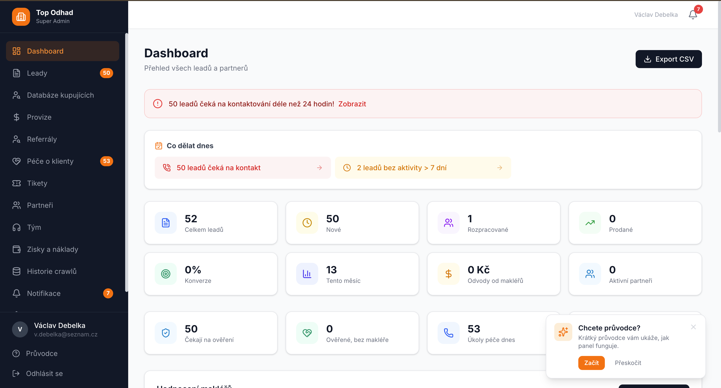Close the Chcete průvodce popup
The image size is (721, 388).
pyautogui.click(x=693, y=327)
